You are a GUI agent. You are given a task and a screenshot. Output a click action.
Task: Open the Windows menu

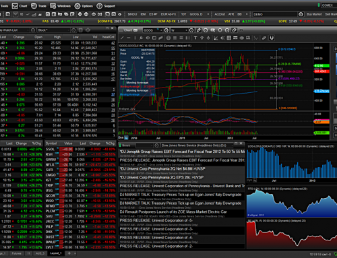click(61, 6)
